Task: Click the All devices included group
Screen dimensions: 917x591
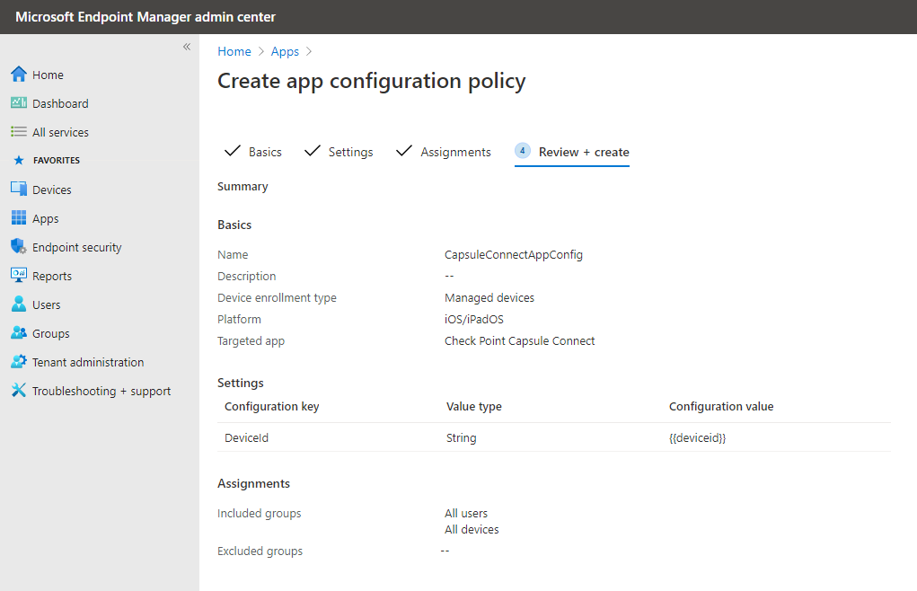Action: (x=472, y=530)
